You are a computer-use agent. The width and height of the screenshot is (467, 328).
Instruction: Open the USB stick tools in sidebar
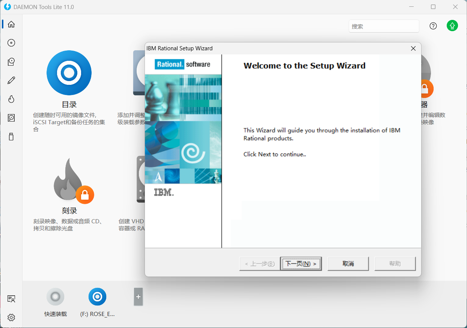11,137
